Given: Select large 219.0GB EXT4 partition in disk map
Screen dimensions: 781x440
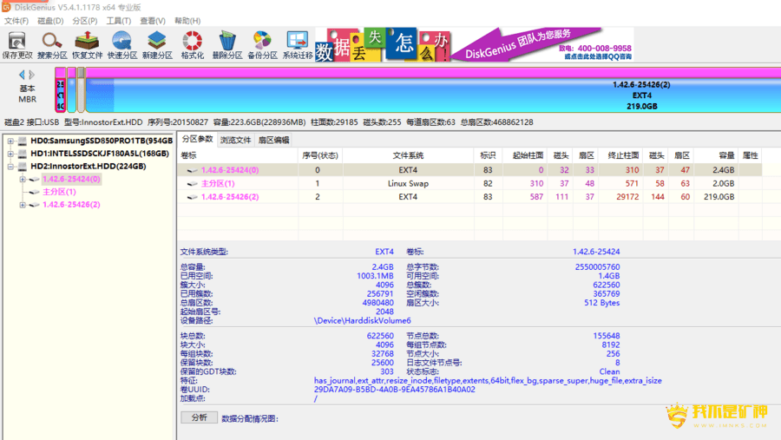Looking at the screenshot, I should coord(433,90).
